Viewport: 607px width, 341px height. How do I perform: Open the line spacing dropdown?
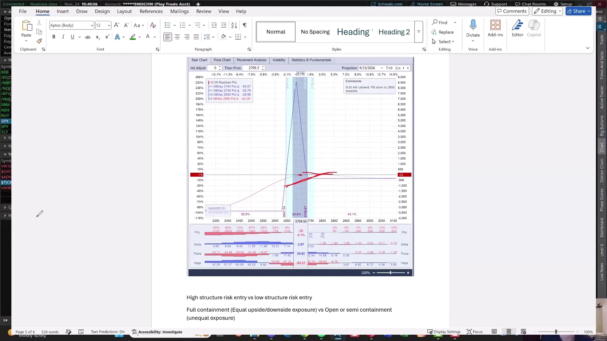tap(213, 37)
